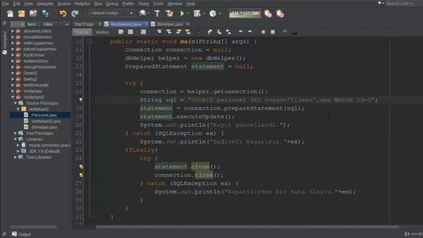Click the memory usage bar in the toolbar
Screen dimensions: 423x238
[245, 13]
